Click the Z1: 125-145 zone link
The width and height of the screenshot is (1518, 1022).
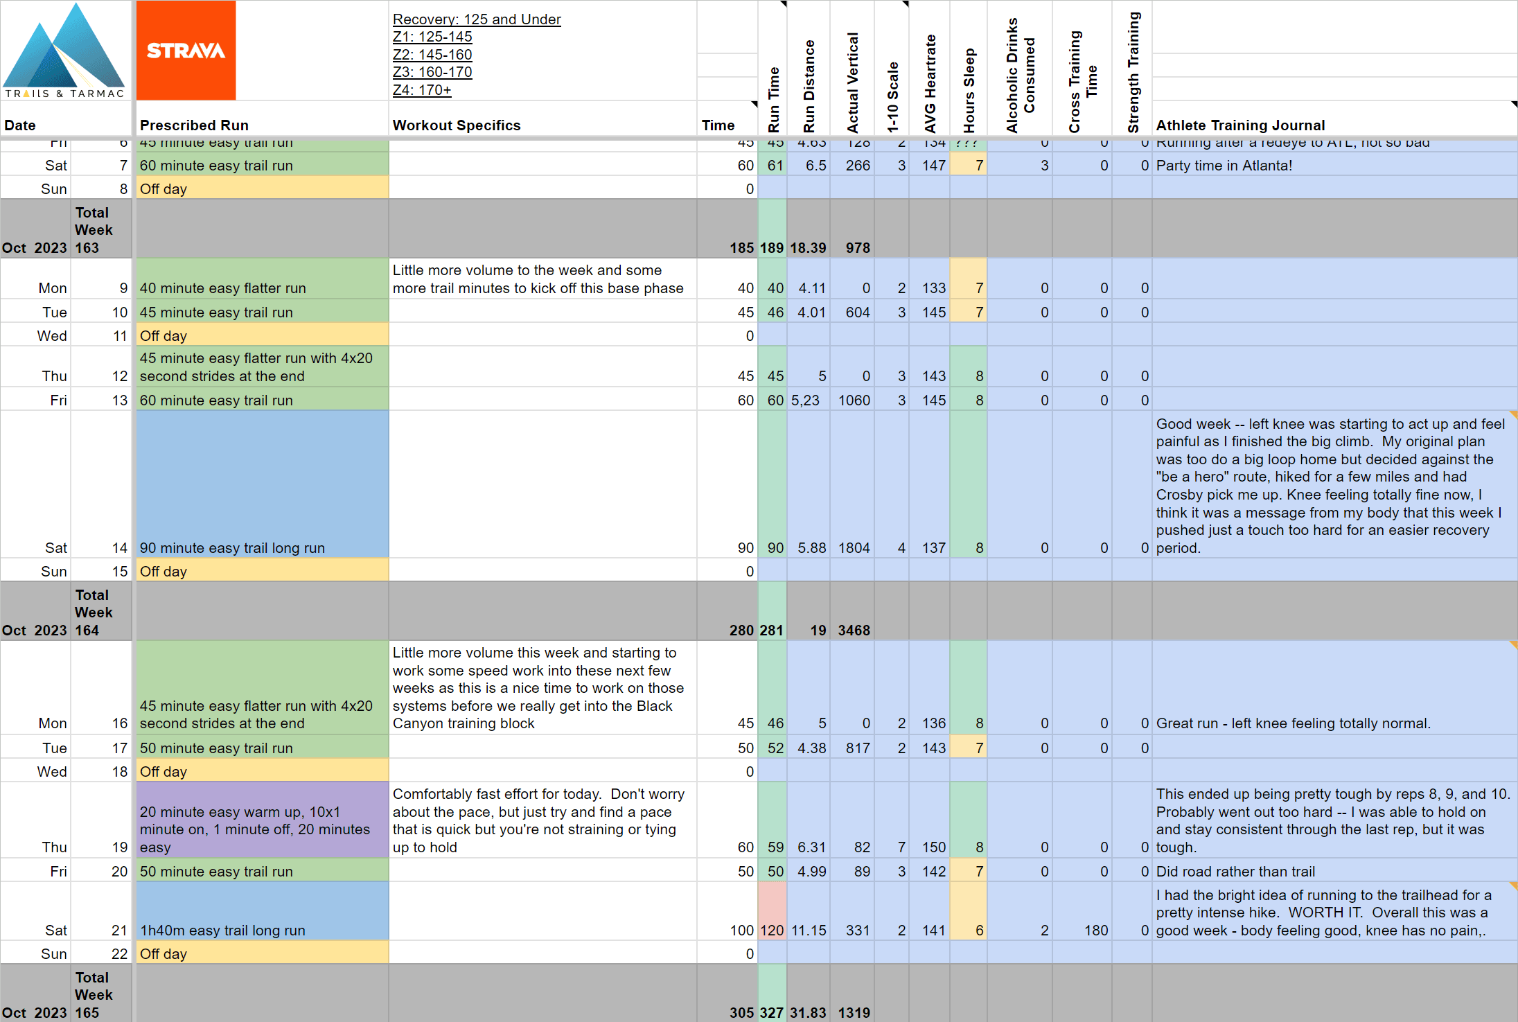[431, 35]
